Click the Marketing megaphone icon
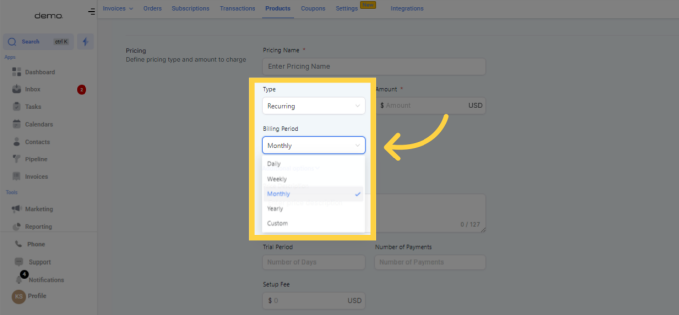Viewport: 679px width, 315px height. tap(17, 209)
